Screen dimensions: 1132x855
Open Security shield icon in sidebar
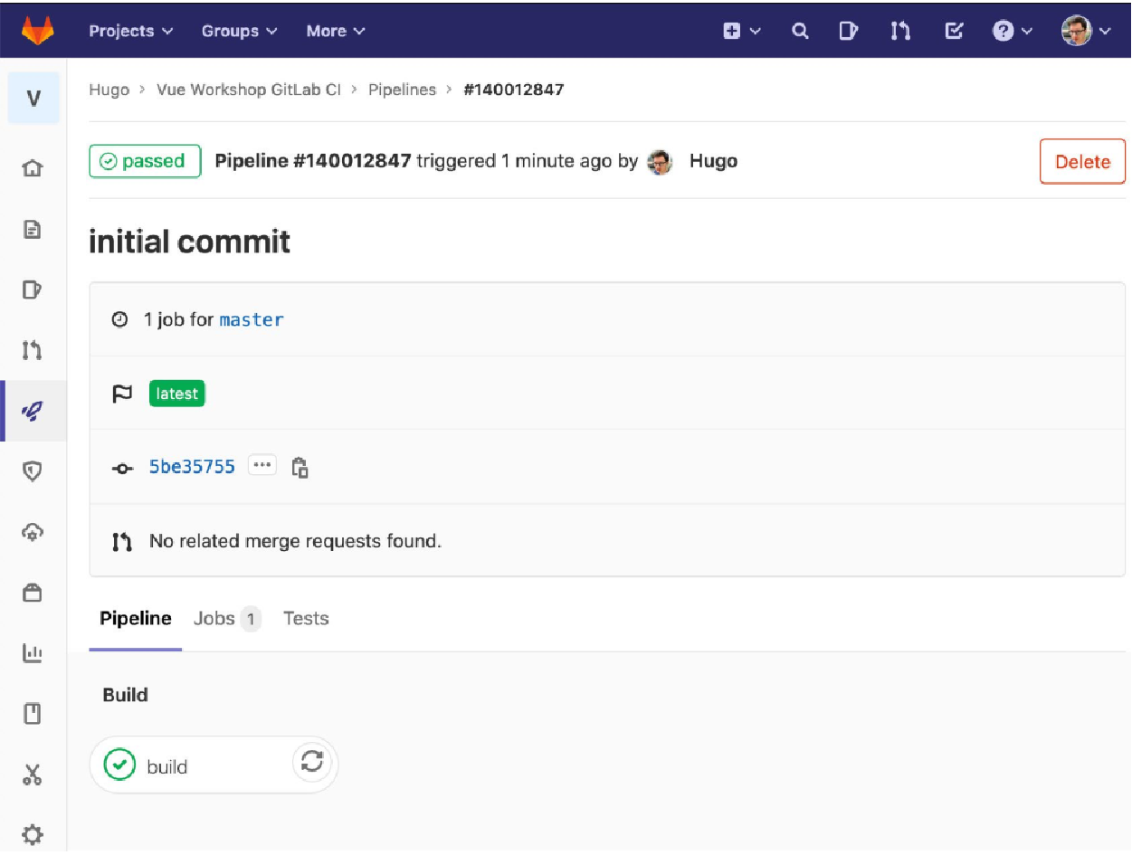33,471
